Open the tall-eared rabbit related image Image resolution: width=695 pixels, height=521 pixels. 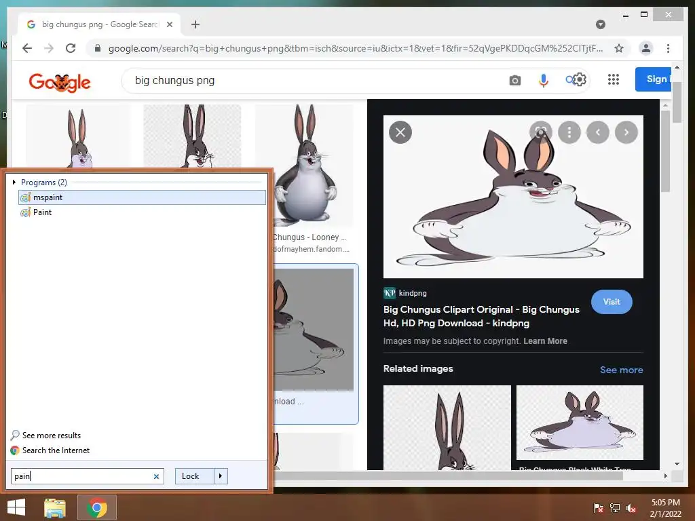[447, 427]
